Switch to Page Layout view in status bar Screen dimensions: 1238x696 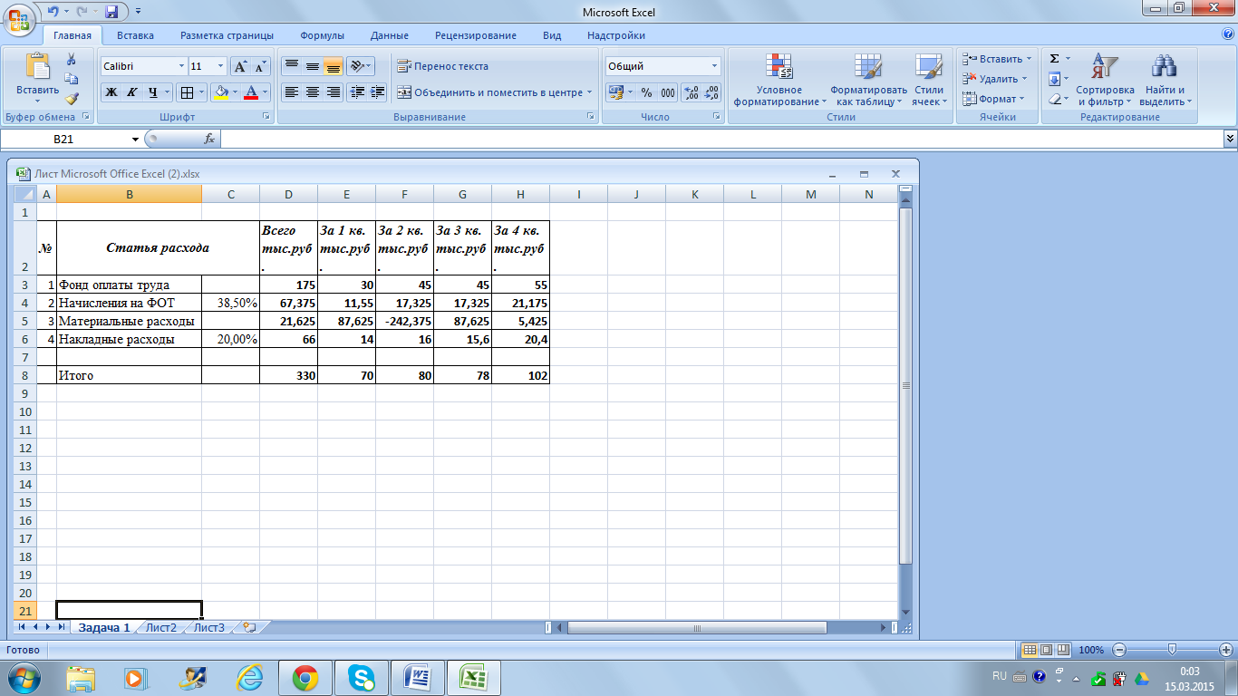1046,650
